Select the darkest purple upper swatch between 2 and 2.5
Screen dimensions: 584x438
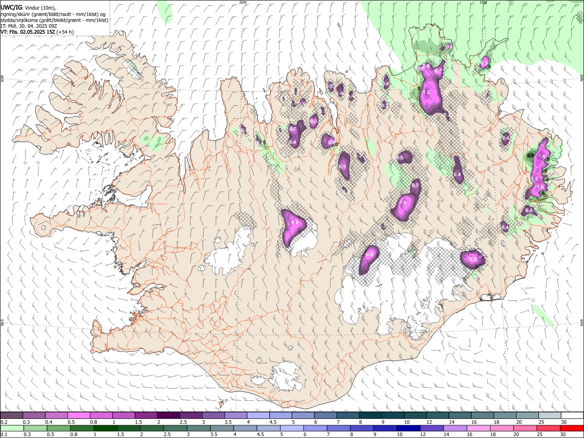click(168, 415)
